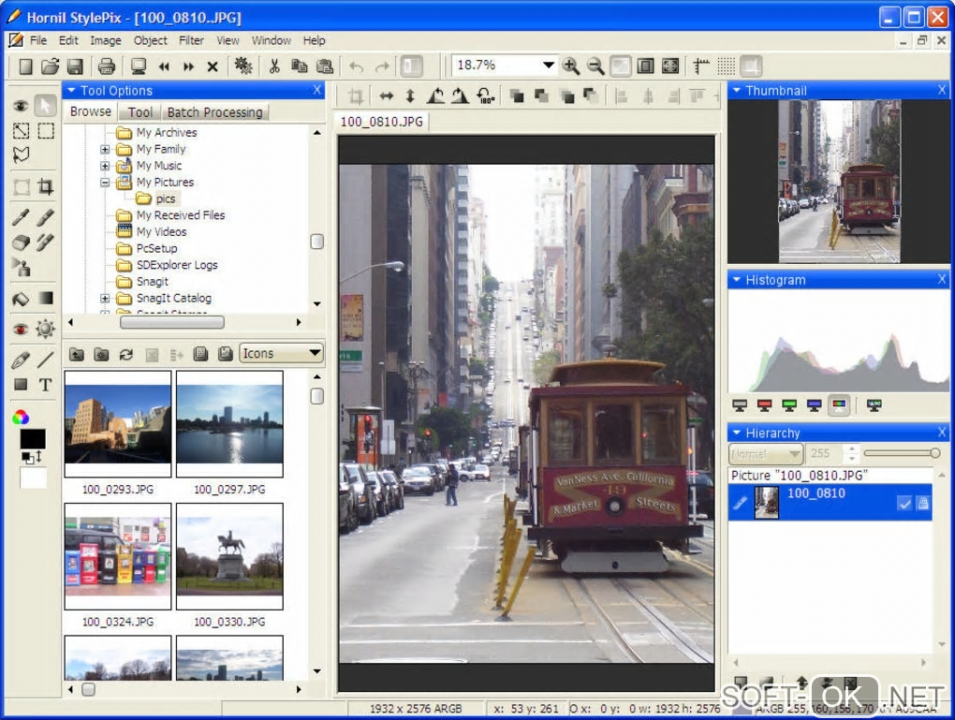This screenshot has width=955, height=720.
Task: Open the zoom percentage dropdown
Action: point(548,66)
